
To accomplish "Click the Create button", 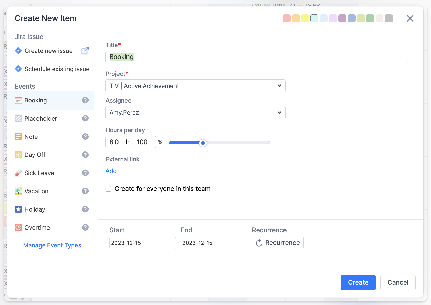I will pyautogui.click(x=358, y=283).
